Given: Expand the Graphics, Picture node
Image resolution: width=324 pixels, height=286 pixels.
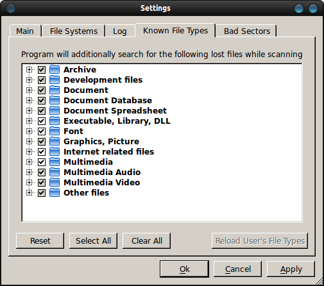Looking at the screenshot, I should (x=29, y=141).
